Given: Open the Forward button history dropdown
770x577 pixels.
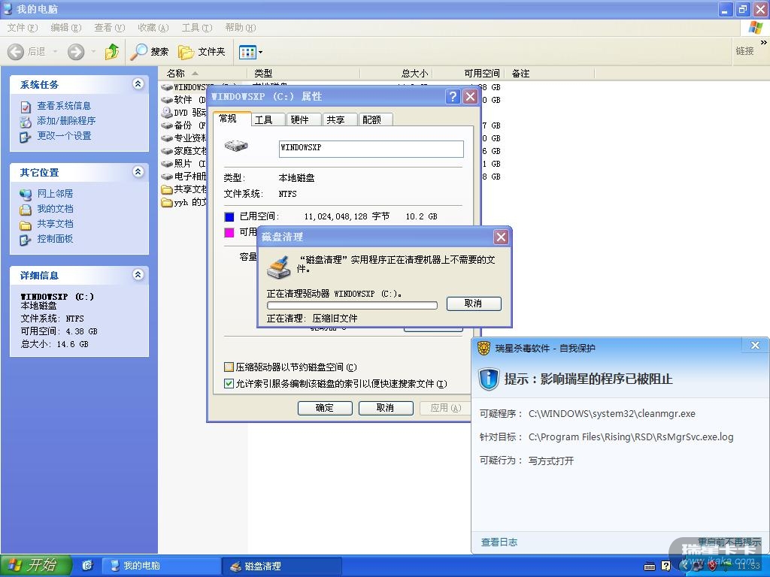Looking at the screenshot, I should [x=93, y=52].
